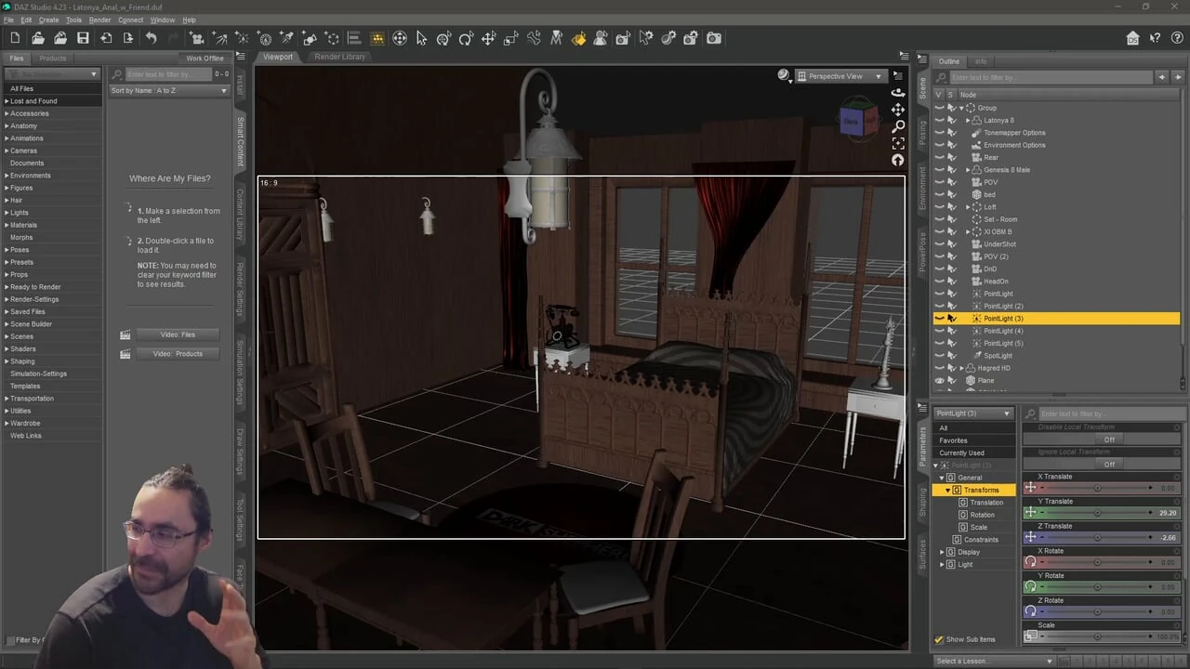Screen dimensions: 1190x669
Task: Open the Render menu
Action: pos(99,20)
